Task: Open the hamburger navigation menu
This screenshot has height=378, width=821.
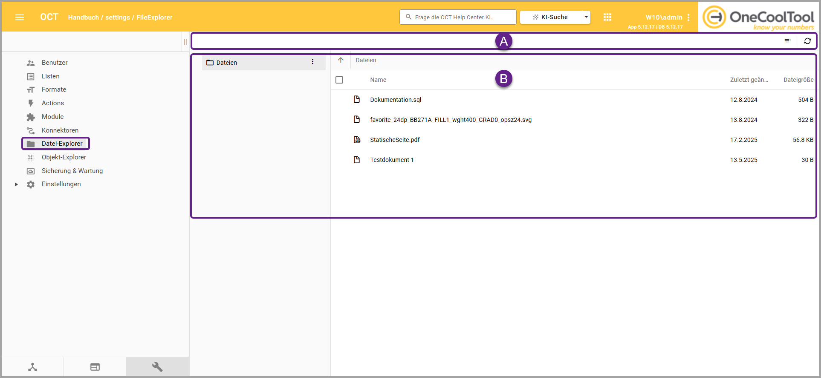Action: click(x=20, y=17)
